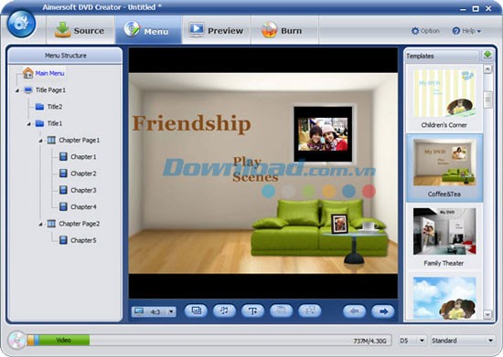Select Title2 in the menu structure
This screenshot has width=503, height=357.
55,107
